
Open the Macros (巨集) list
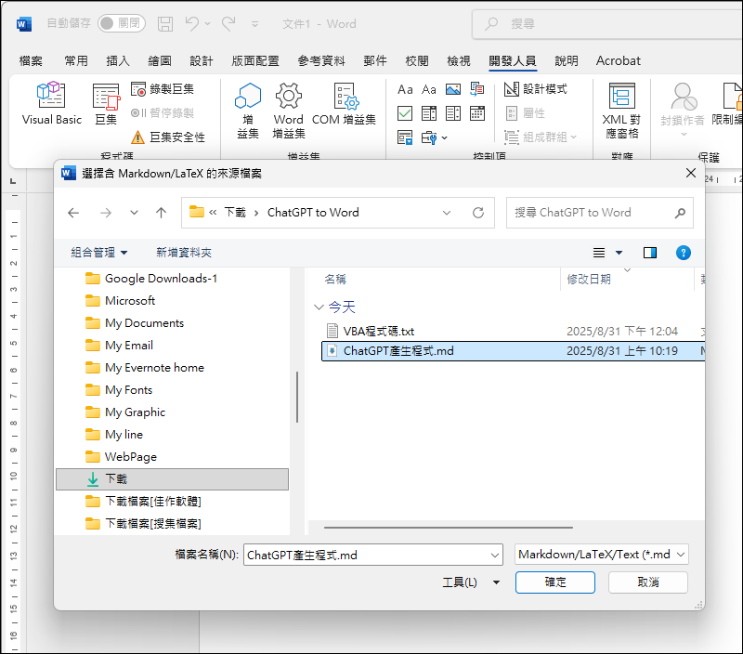(x=106, y=104)
